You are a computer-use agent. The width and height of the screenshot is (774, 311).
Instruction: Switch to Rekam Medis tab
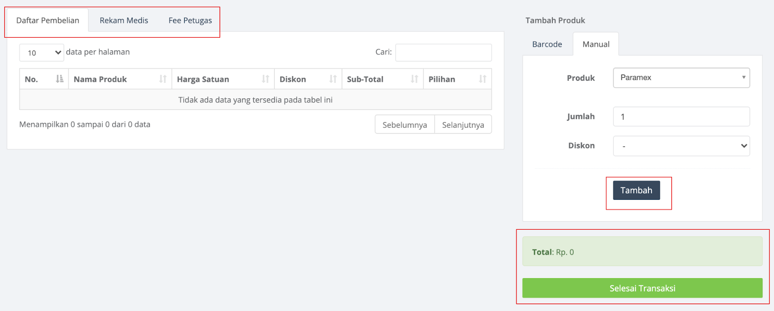(124, 20)
